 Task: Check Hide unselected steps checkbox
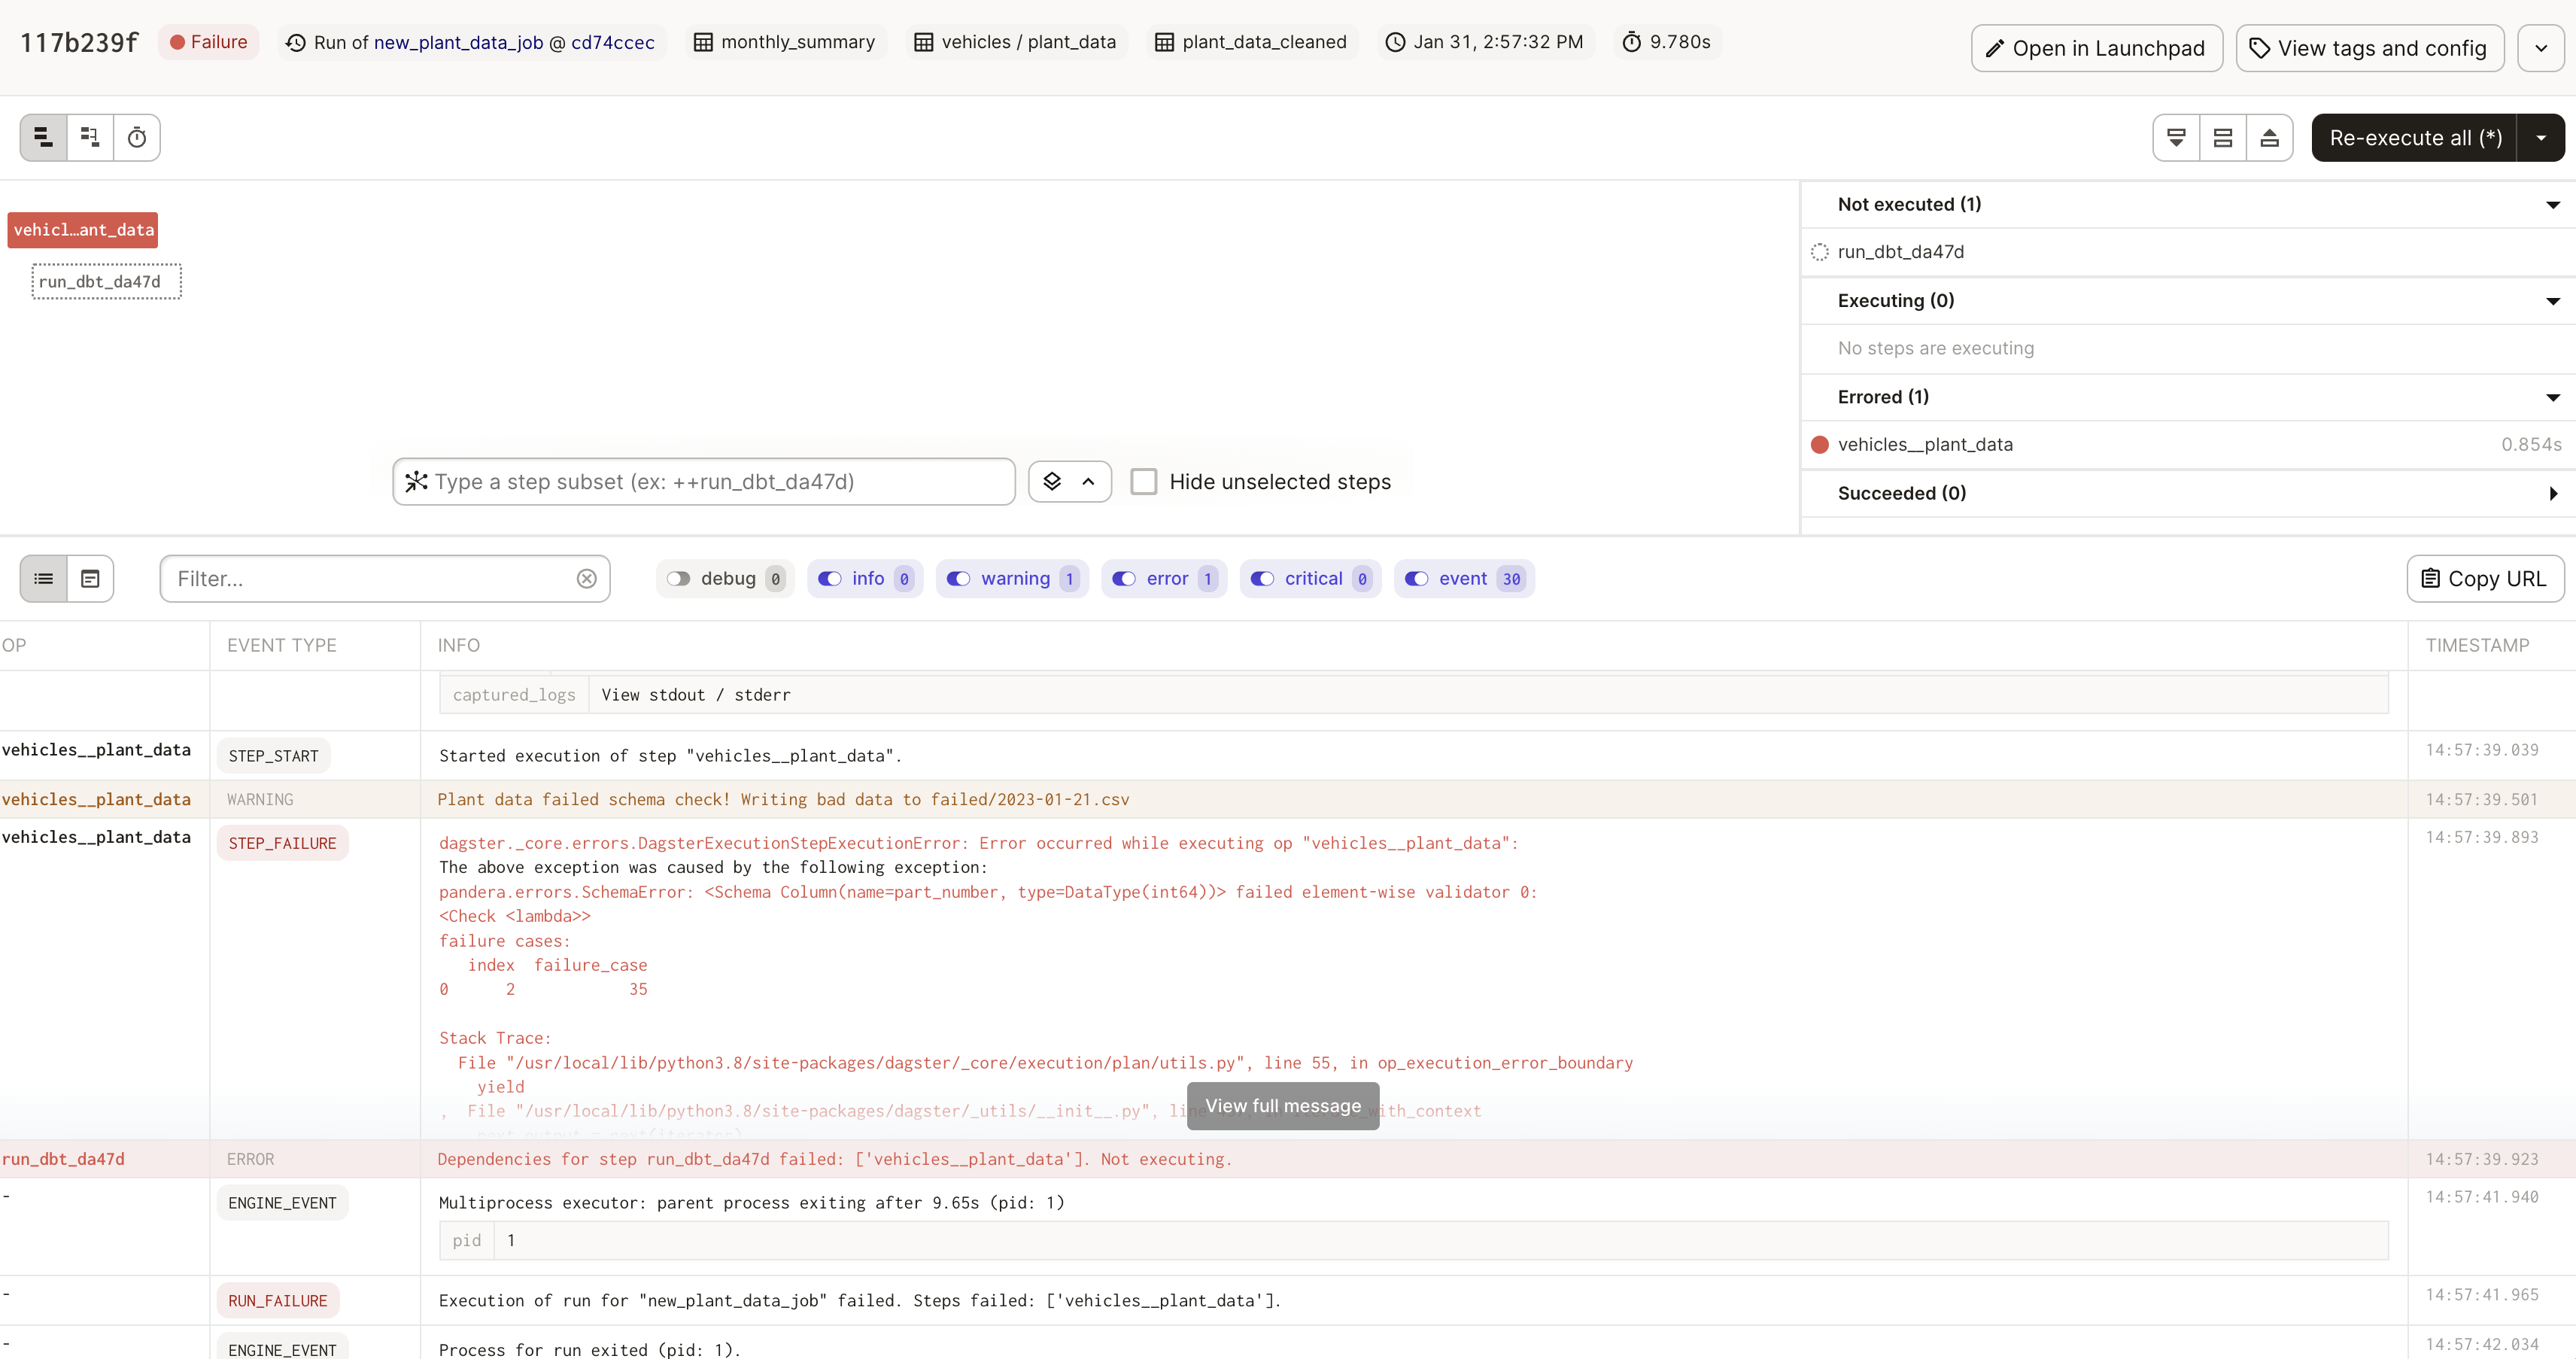click(1143, 482)
